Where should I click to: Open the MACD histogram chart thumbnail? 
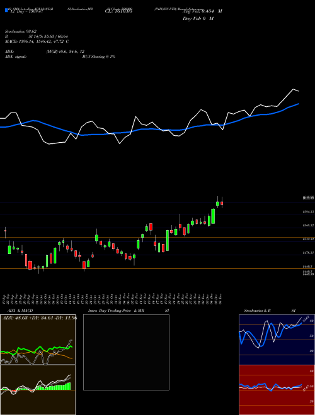click(38, 390)
